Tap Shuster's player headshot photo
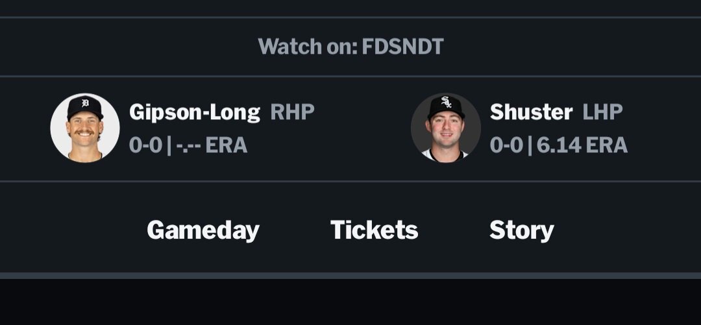The image size is (701, 325). tap(445, 127)
